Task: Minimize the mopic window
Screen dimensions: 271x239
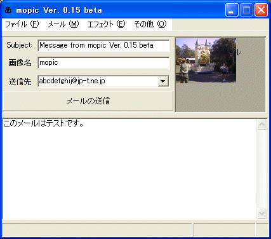Action: coord(232,10)
